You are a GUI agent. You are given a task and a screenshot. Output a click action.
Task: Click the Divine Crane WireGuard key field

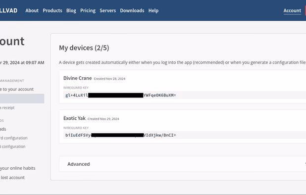pos(185,95)
